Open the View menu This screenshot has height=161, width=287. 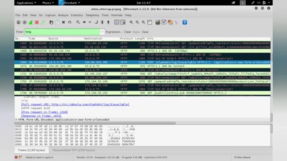click(33, 15)
